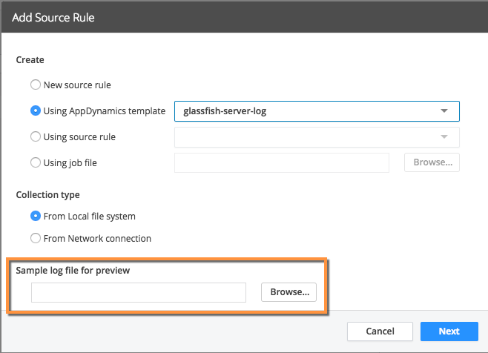Open the glassfish-server-log template dropdown

(317, 111)
